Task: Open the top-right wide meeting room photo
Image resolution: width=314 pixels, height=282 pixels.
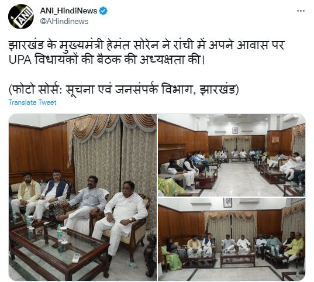Action: tap(232, 155)
